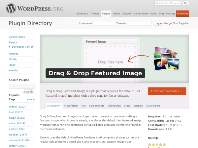Open the Get Involved nav item
This screenshot has width=198, height=148.
click(141, 13)
